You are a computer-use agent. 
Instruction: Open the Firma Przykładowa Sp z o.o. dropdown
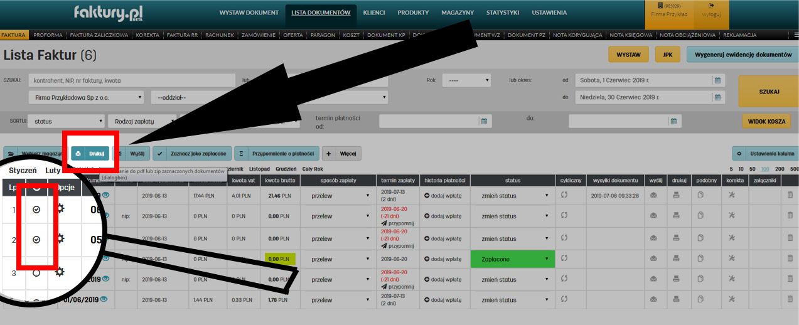coord(86,97)
